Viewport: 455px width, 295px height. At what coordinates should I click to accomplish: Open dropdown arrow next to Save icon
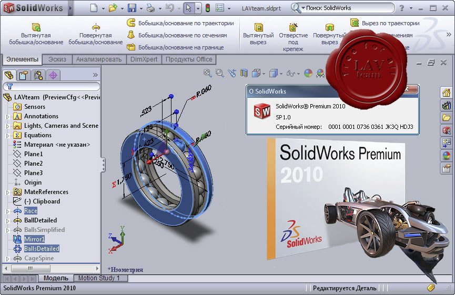141,9
